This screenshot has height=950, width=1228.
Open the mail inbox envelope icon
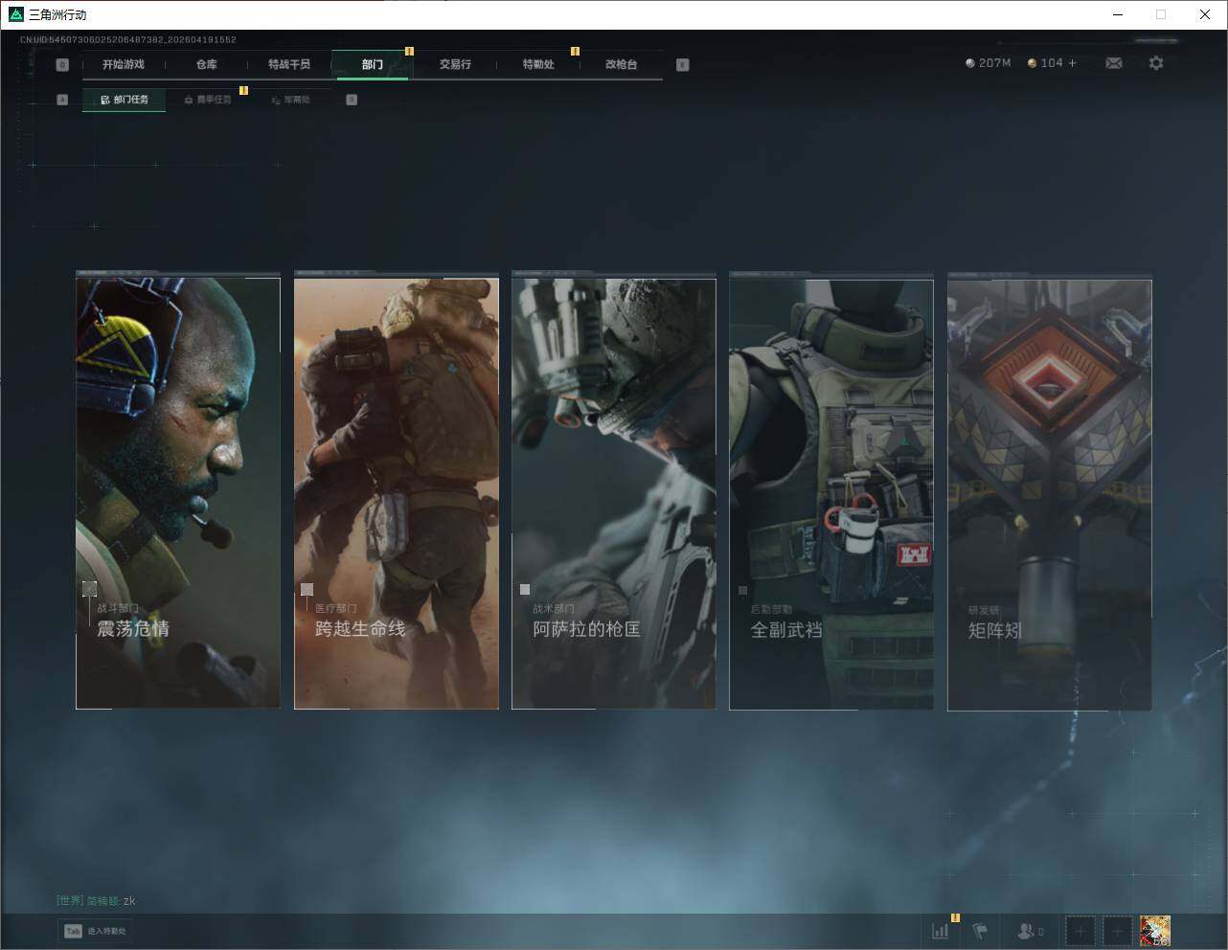coord(1113,63)
